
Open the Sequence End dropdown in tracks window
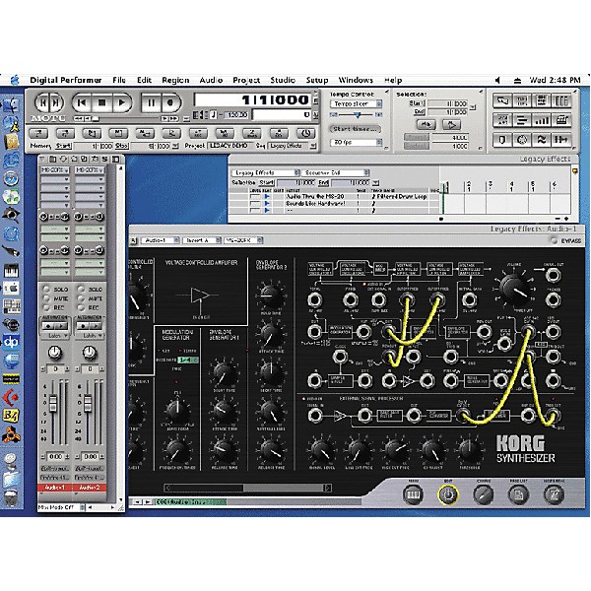pyautogui.click(x=335, y=172)
